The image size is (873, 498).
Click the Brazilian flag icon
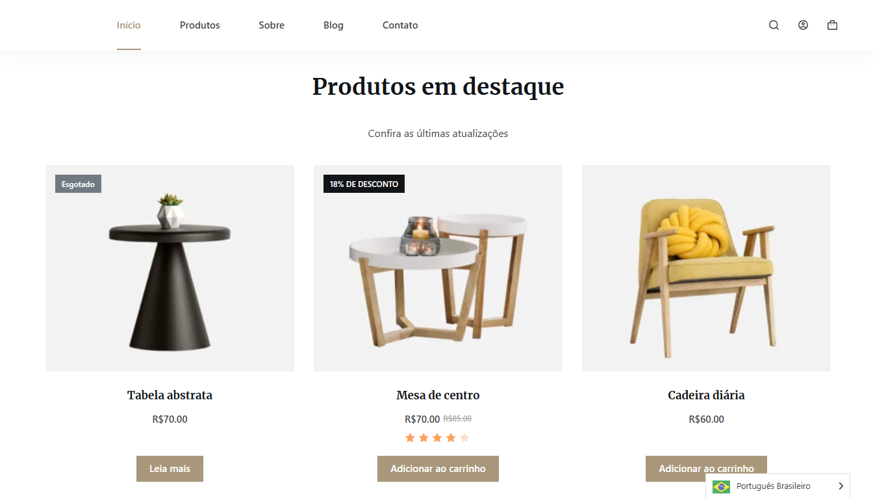point(721,486)
